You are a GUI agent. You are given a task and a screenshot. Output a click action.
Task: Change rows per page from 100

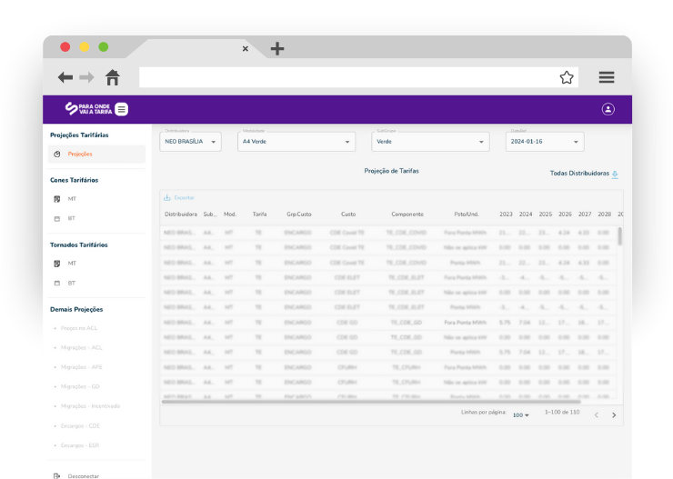point(521,415)
